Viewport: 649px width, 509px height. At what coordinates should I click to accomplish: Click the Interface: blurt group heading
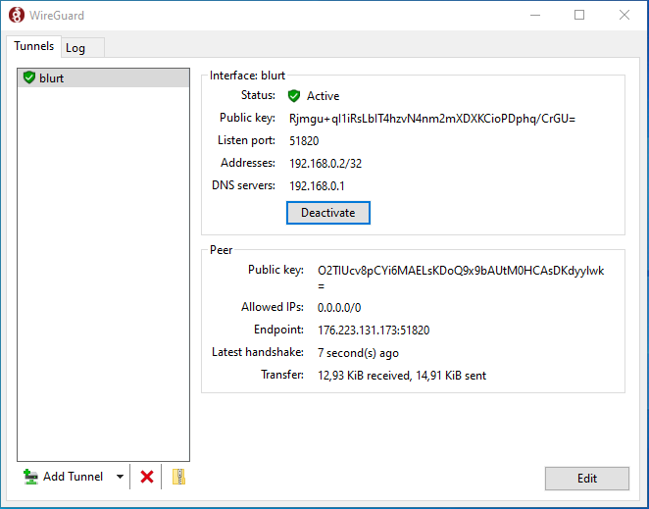click(247, 76)
